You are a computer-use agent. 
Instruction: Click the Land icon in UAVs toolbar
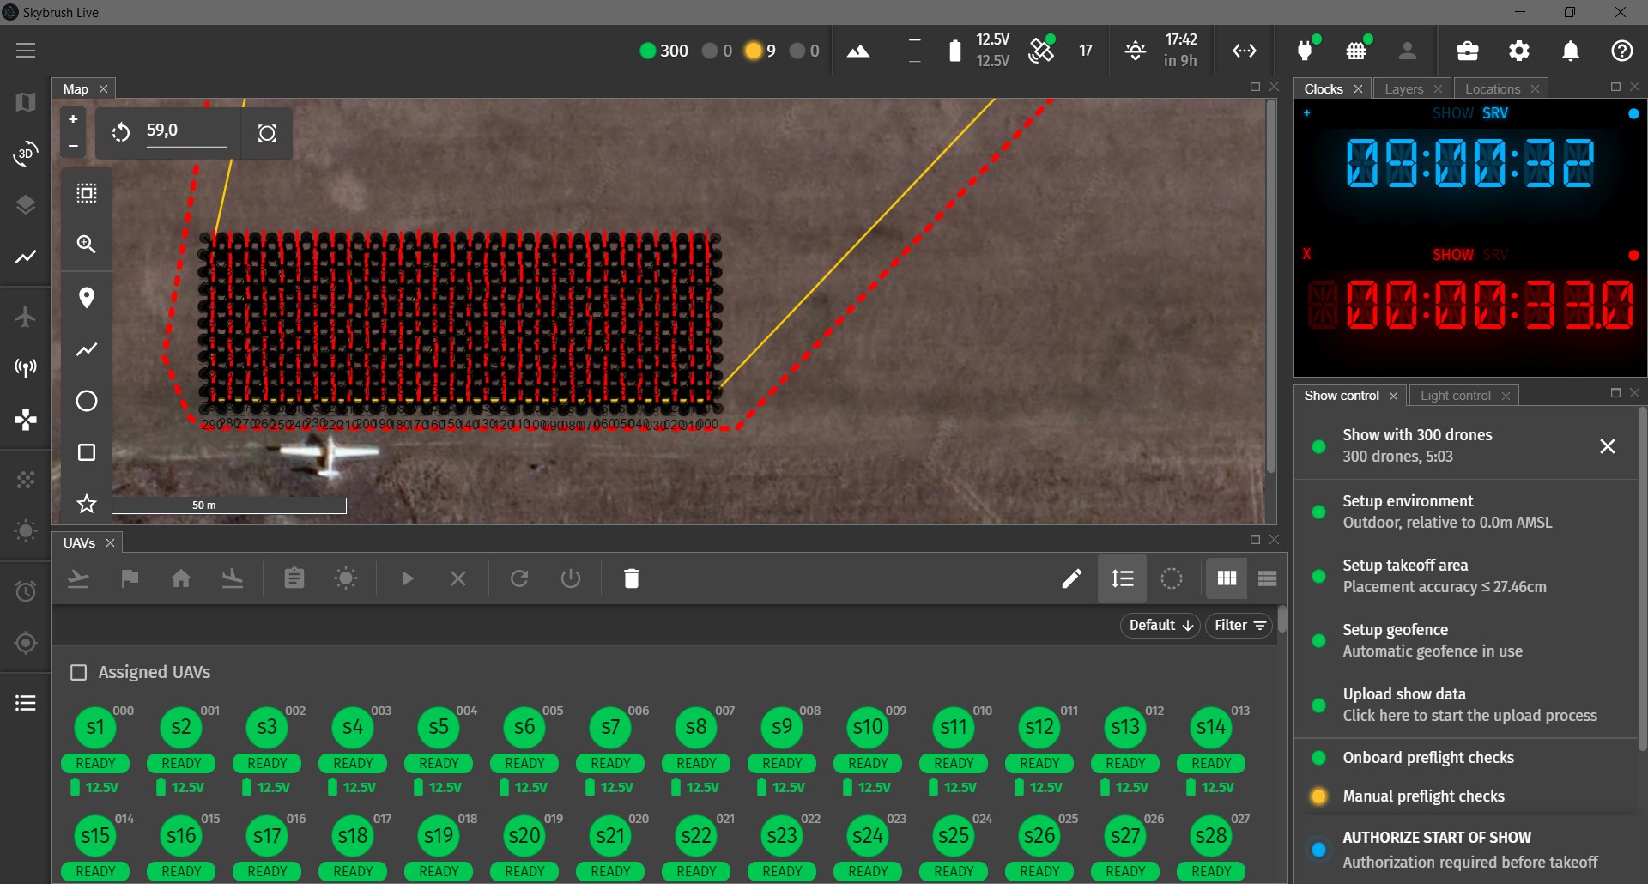[233, 578]
